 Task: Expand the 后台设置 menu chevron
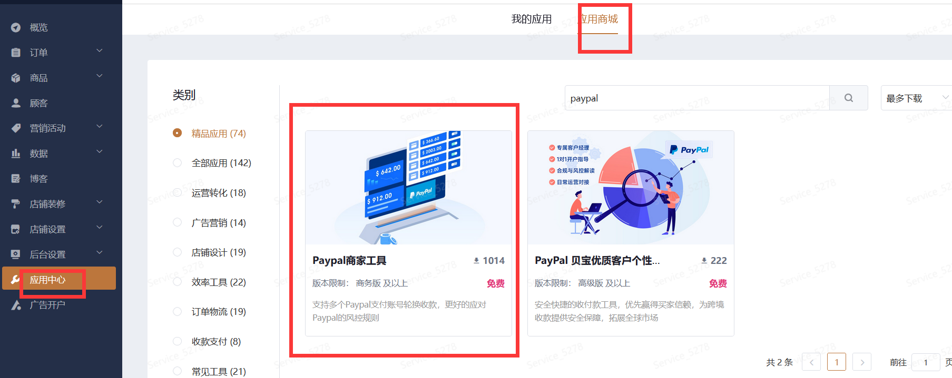pos(100,253)
